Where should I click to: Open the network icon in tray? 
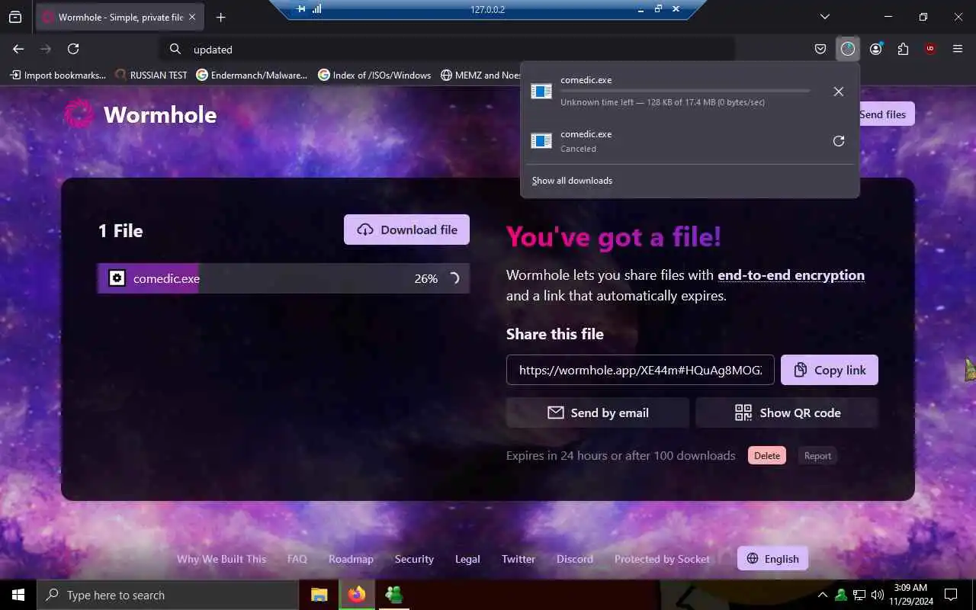click(859, 595)
